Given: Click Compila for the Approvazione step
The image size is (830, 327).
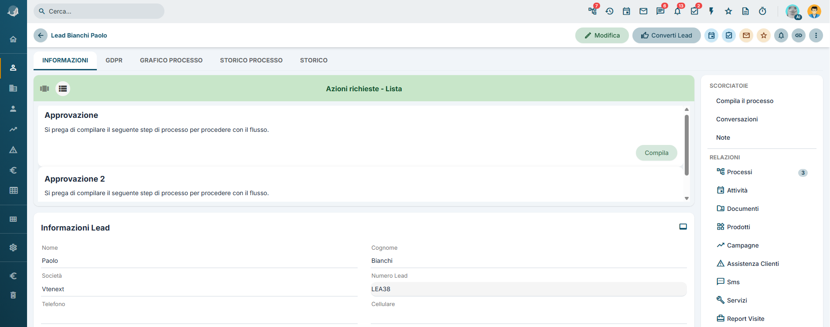Looking at the screenshot, I should (656, 153).
